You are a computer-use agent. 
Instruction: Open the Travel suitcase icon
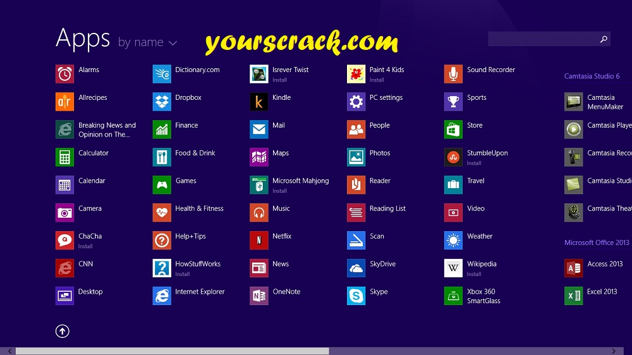453,185
